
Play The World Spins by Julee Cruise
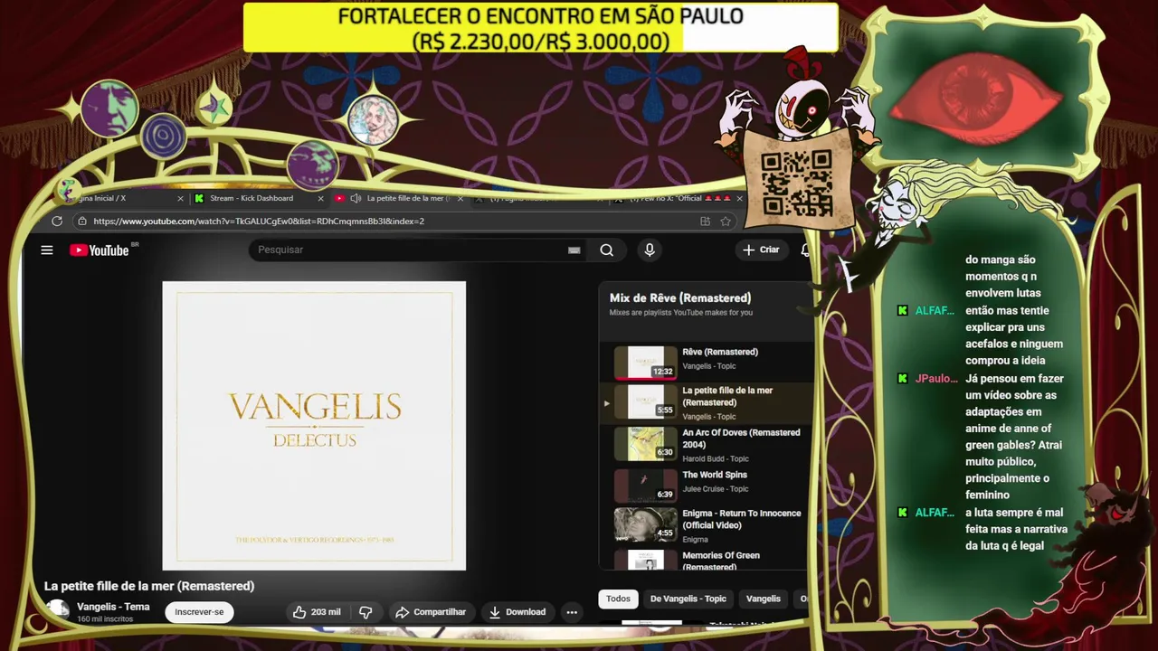click(706, 485)
